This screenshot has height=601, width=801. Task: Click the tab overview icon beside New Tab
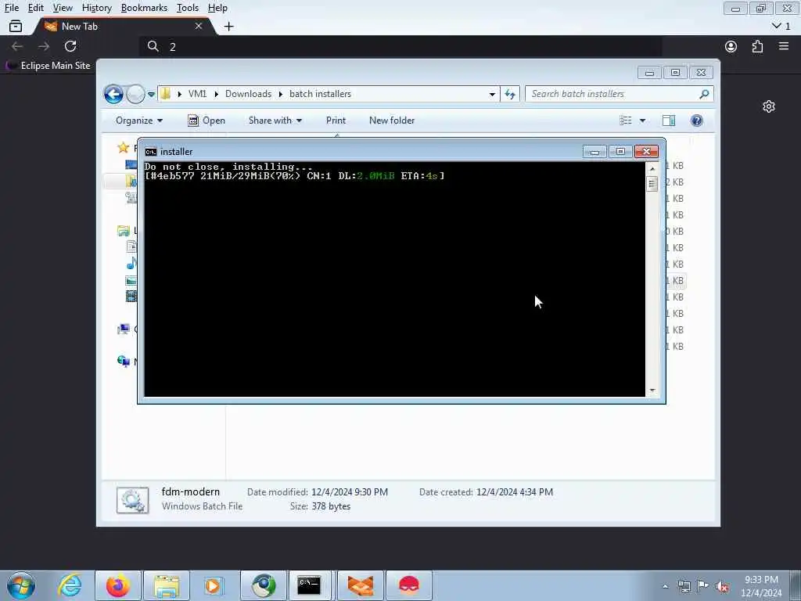16,26
